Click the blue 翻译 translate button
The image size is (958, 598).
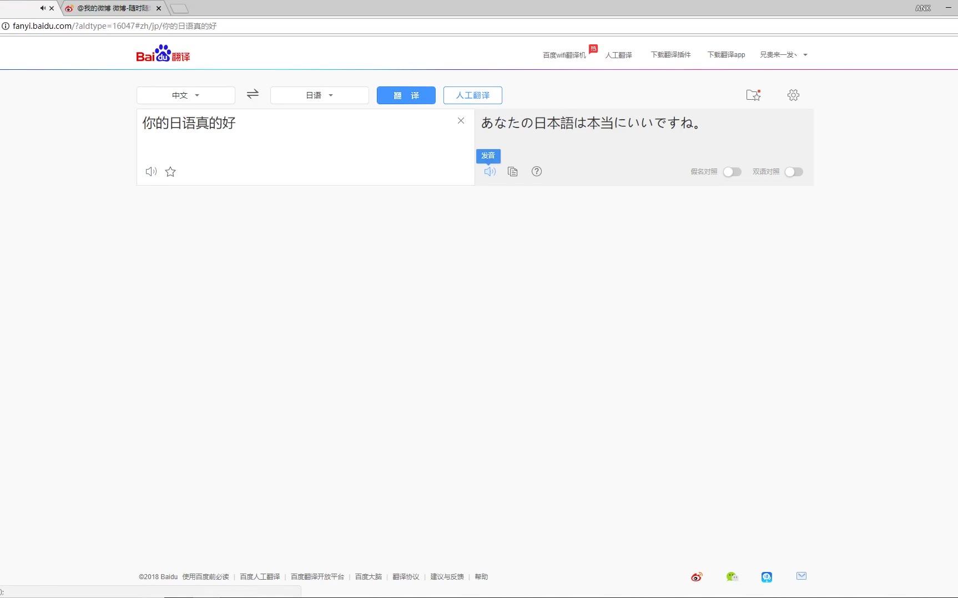[x=406, y=95]
